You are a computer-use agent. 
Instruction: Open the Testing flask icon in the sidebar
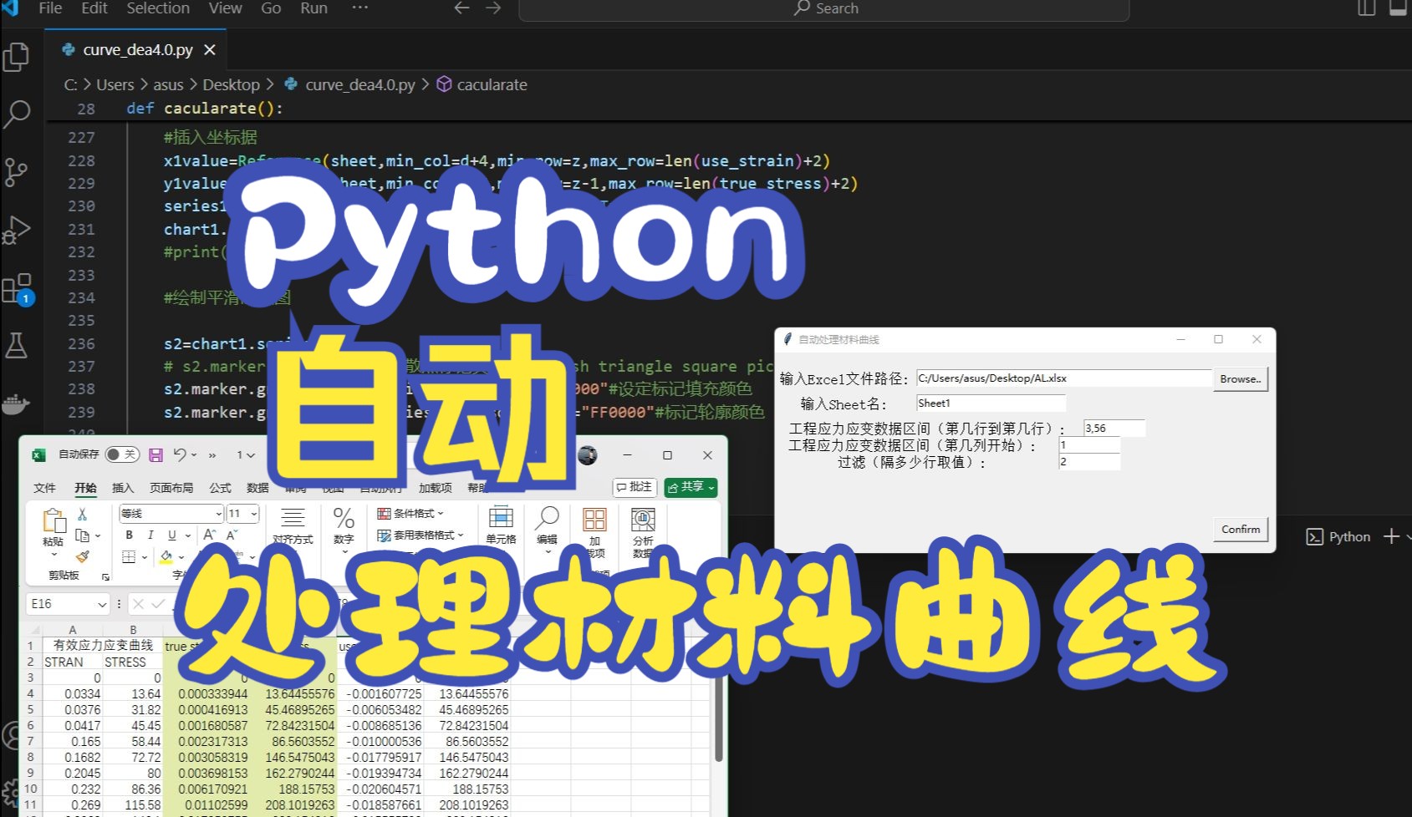17,346
